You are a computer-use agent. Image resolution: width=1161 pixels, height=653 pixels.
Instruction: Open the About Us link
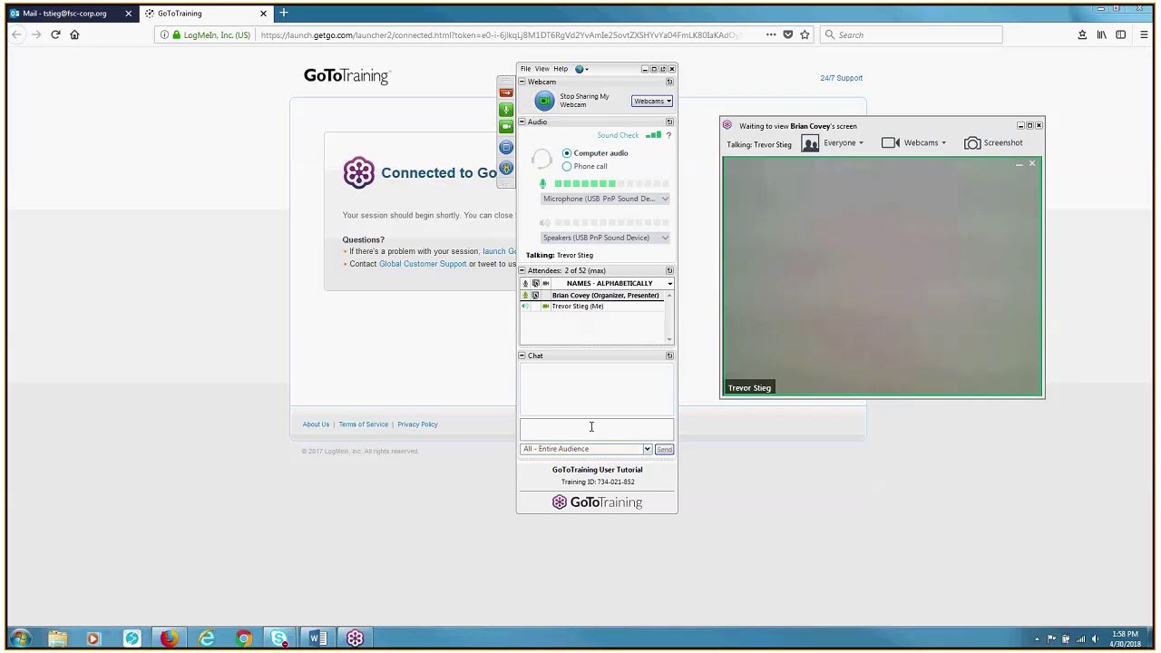point(316,424)
